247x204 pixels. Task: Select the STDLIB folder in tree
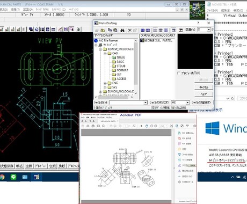tap(121, 66)
